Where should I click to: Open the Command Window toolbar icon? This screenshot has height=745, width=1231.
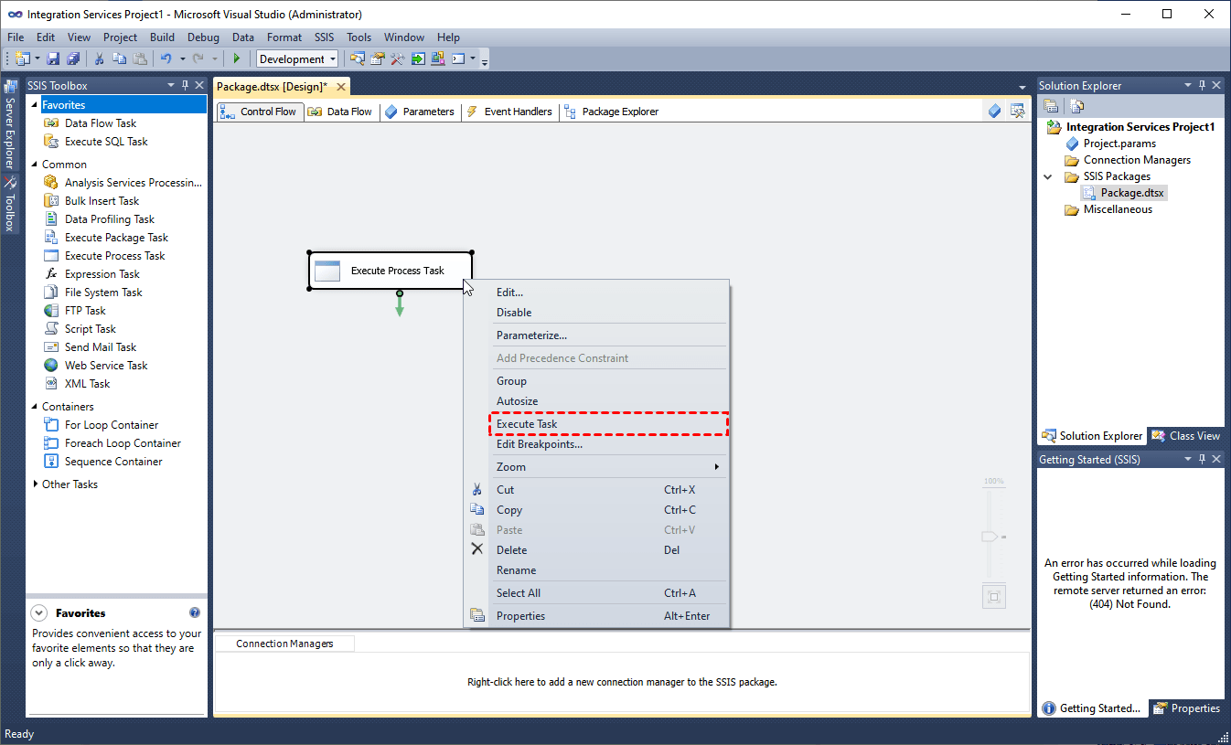coord(458,59)
